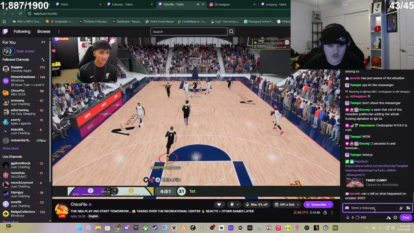Open rockettau VALORANT channel
This screenshot has height=233, width=414.
click(24, 175)
